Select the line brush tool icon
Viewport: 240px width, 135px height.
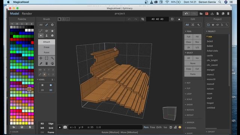[41, 31]
